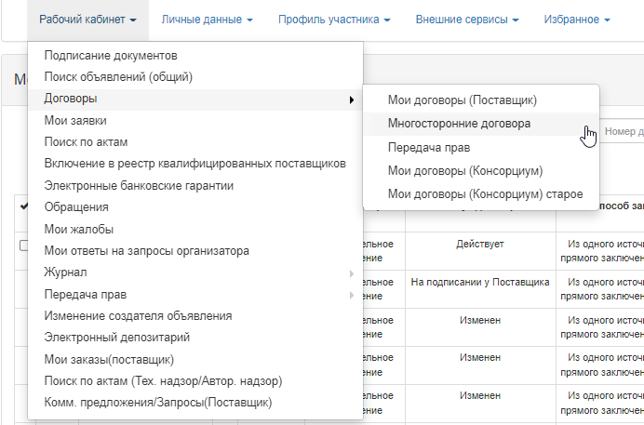644x425 pixels.
Task: Click the Номер договора search field
Action: coord(622,132)
